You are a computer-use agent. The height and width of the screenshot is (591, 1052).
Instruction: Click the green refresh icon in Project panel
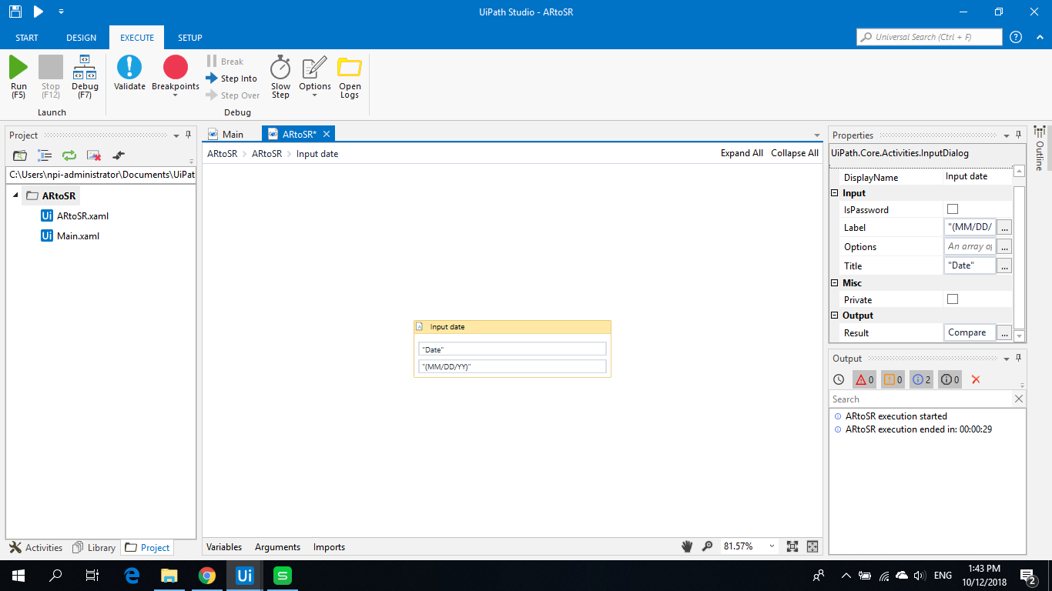click(69, 155)
